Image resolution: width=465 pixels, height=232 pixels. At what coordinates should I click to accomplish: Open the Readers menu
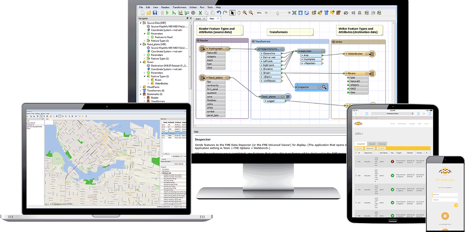coord(165,7)
